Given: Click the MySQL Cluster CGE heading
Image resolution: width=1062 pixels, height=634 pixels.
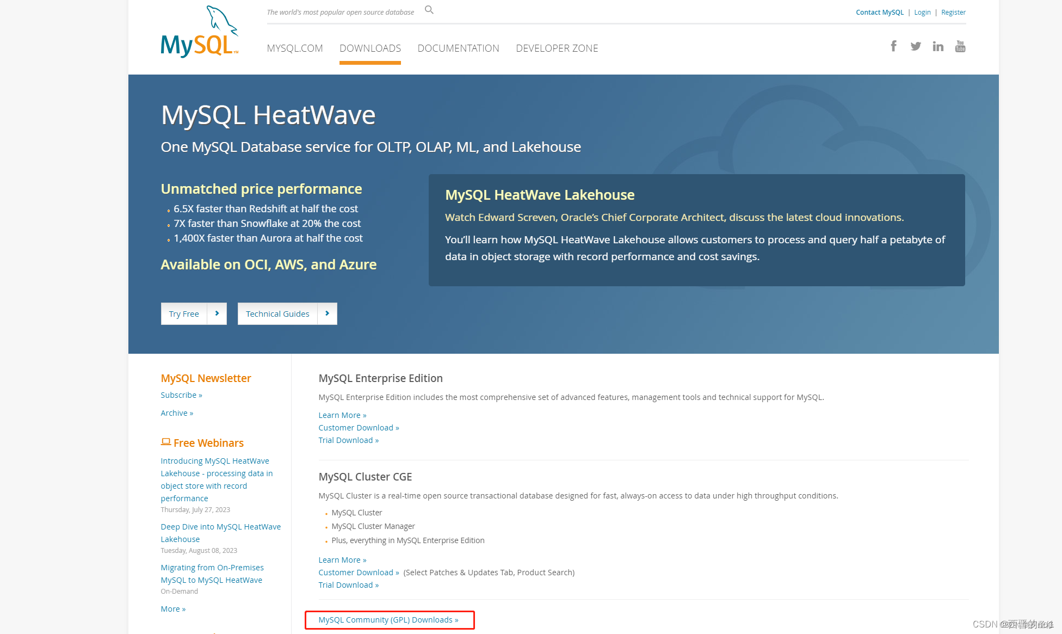Looking at the screenshot, I should click(x=365, y=477).
